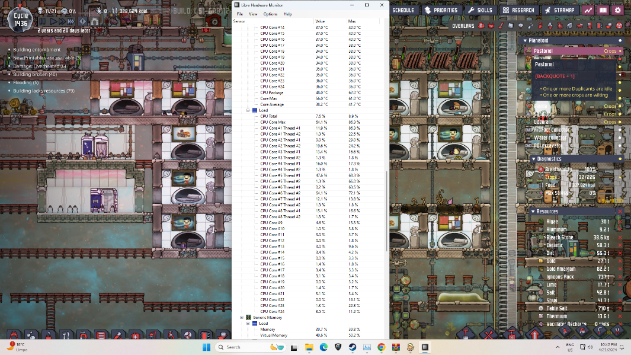Collapse the Resources panel

pos(533,211)
